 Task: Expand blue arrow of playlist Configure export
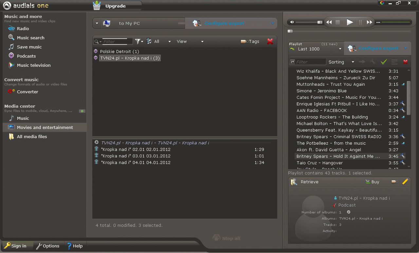coord(406,48)
